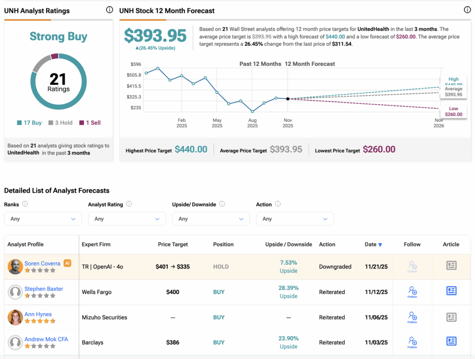This screenshot has height=359, width=475.
Task: Click Soren Coverra's AI badge
Action: [x=67, y=263]
